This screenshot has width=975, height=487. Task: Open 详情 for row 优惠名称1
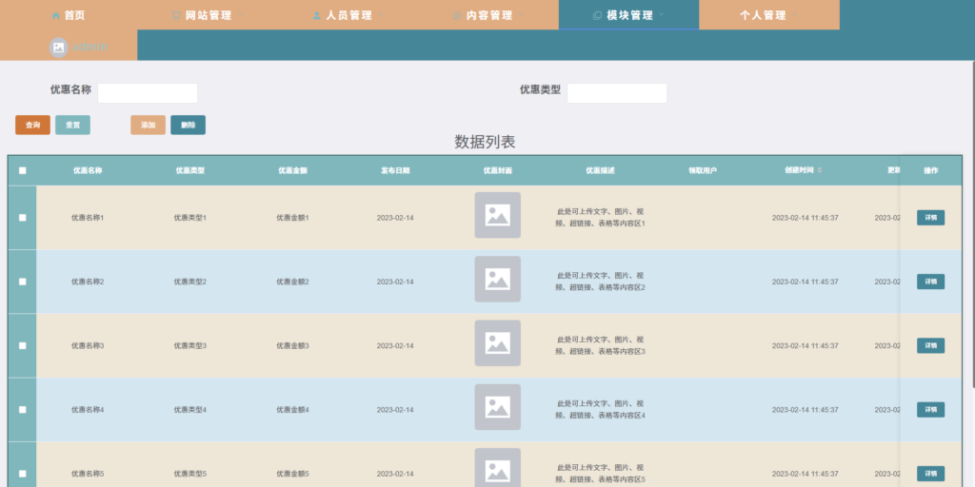coord(930,218)
